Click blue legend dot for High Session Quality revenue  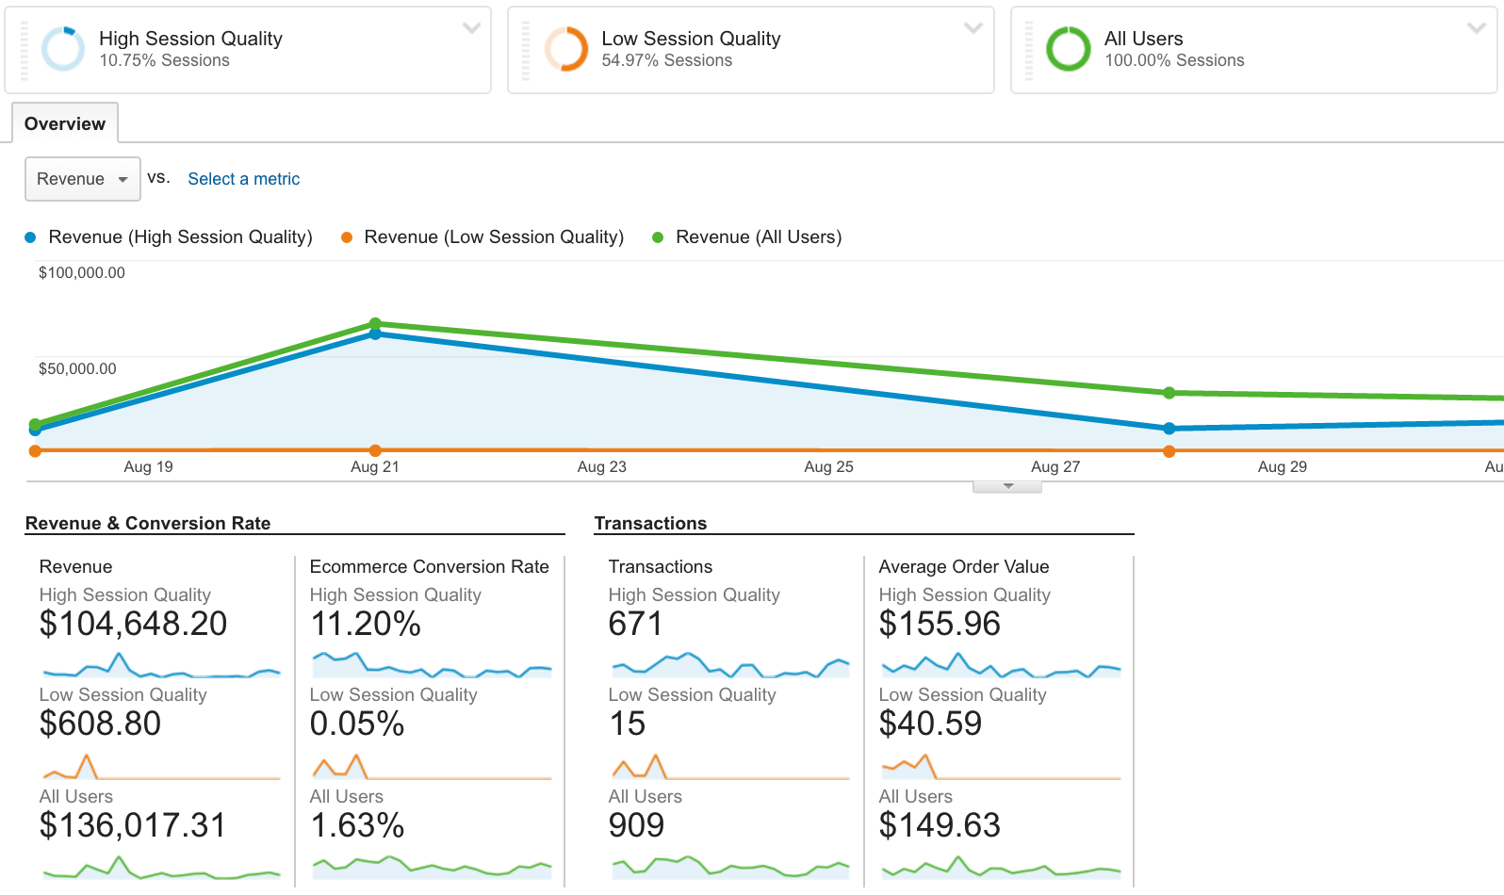pyautogui.click(x=30, y=237)
